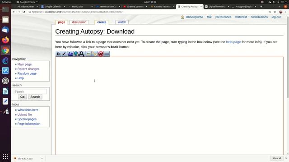Insert media file link icon
Screen dimensions: 289x162
[94, 54]
